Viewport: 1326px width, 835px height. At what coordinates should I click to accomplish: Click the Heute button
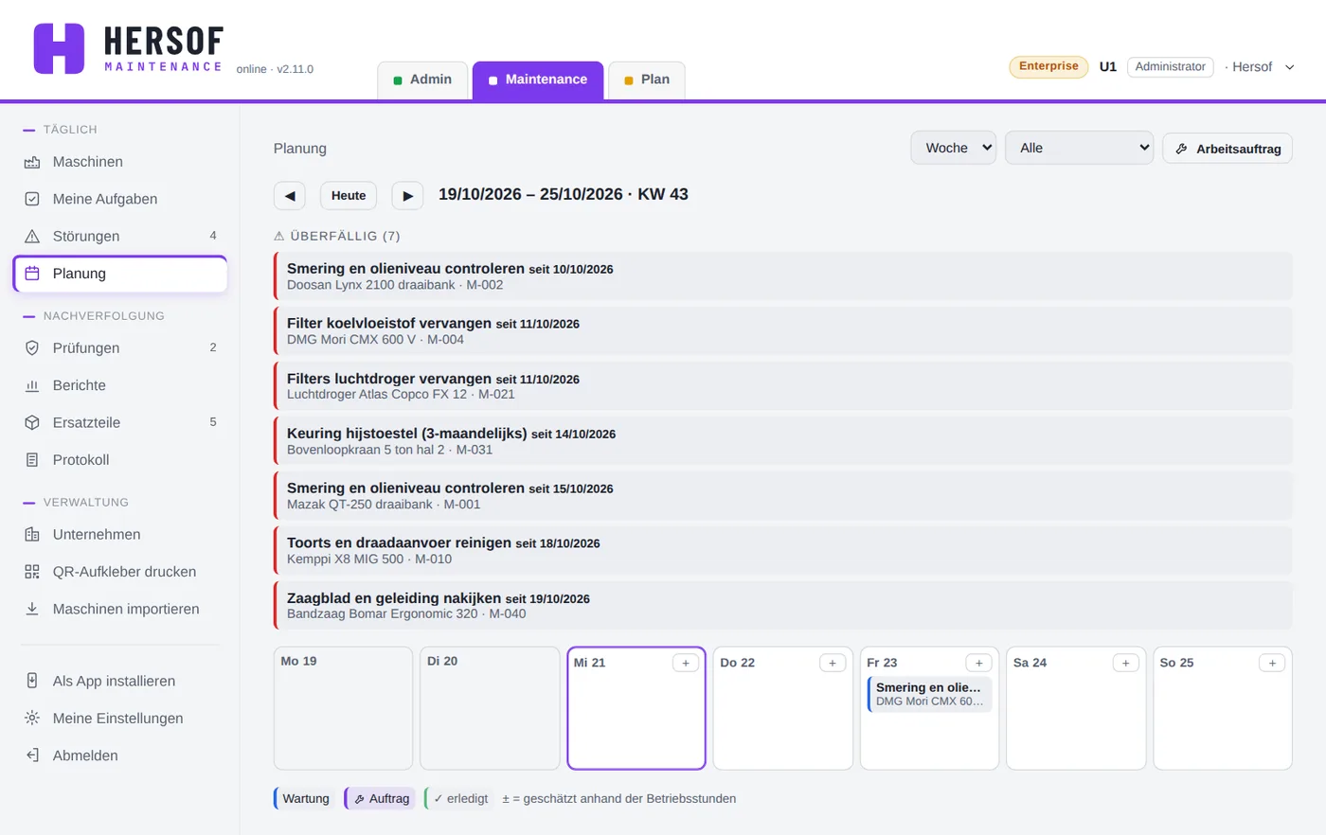349,196
